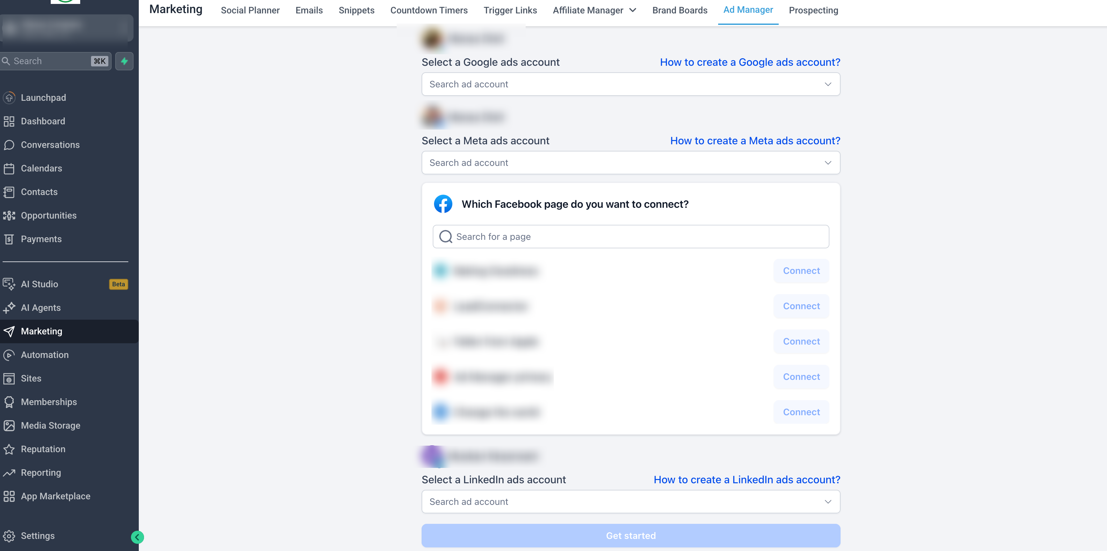The width and height of the screenshot is (1107, 551).
Task: Open AI Agents sparkle icon
Action: 9,308
